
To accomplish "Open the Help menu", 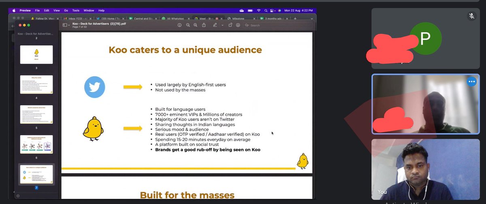I will pyautogui.click(x=101, y=11).
